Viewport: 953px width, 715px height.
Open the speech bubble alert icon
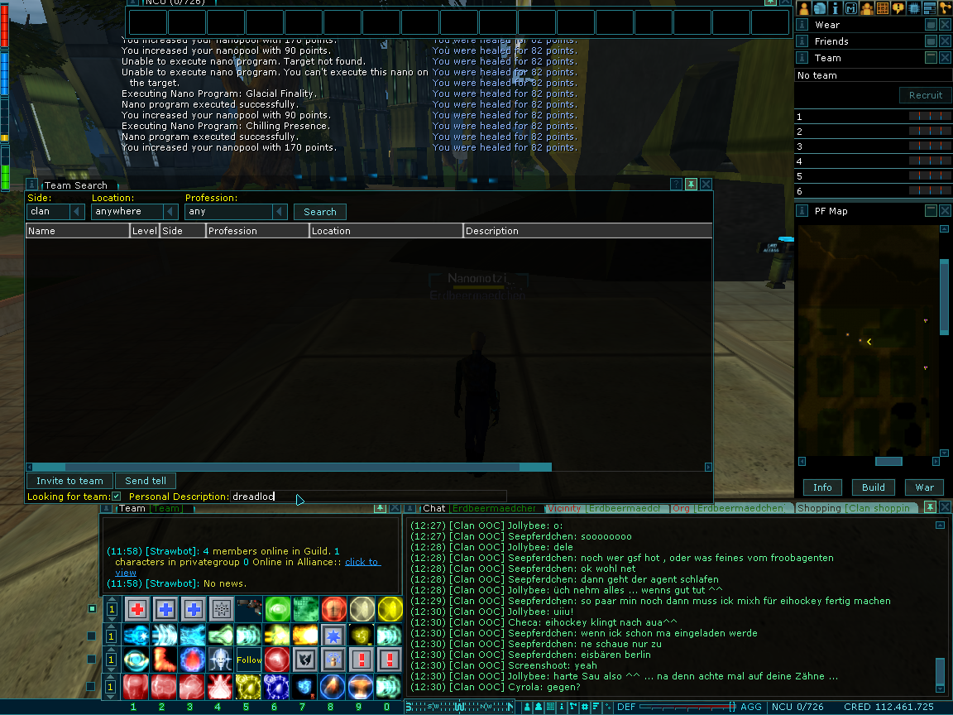(x=898, y=8)
